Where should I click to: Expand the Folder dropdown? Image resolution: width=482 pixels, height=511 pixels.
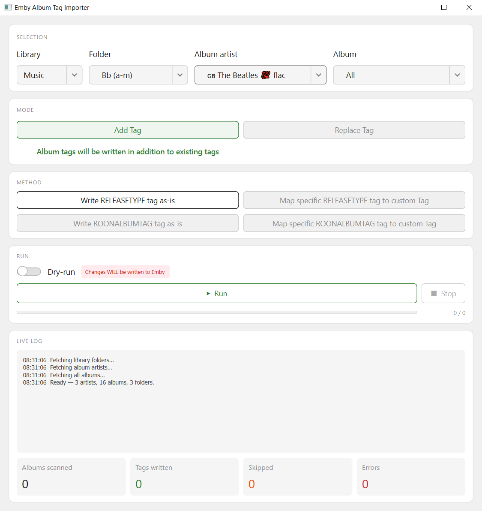(x=180, y=75)
